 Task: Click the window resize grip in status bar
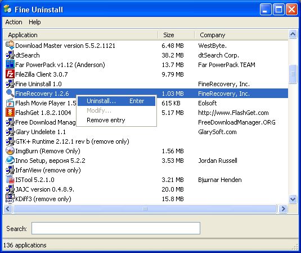[x=295, y=247]
